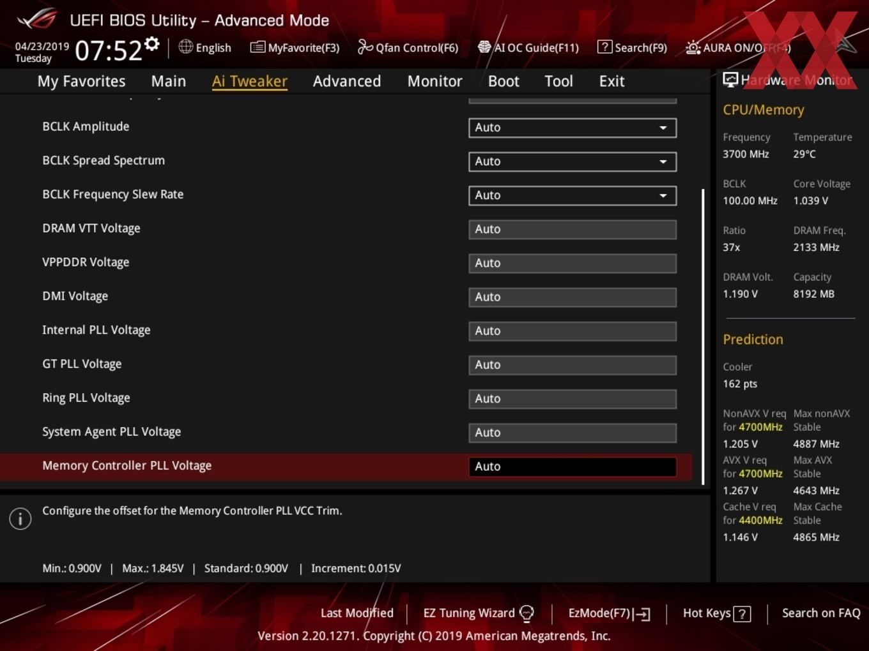Click the Search question mark icon
Image resolution: width=869 pixels, height=651 pixels.
604,47
